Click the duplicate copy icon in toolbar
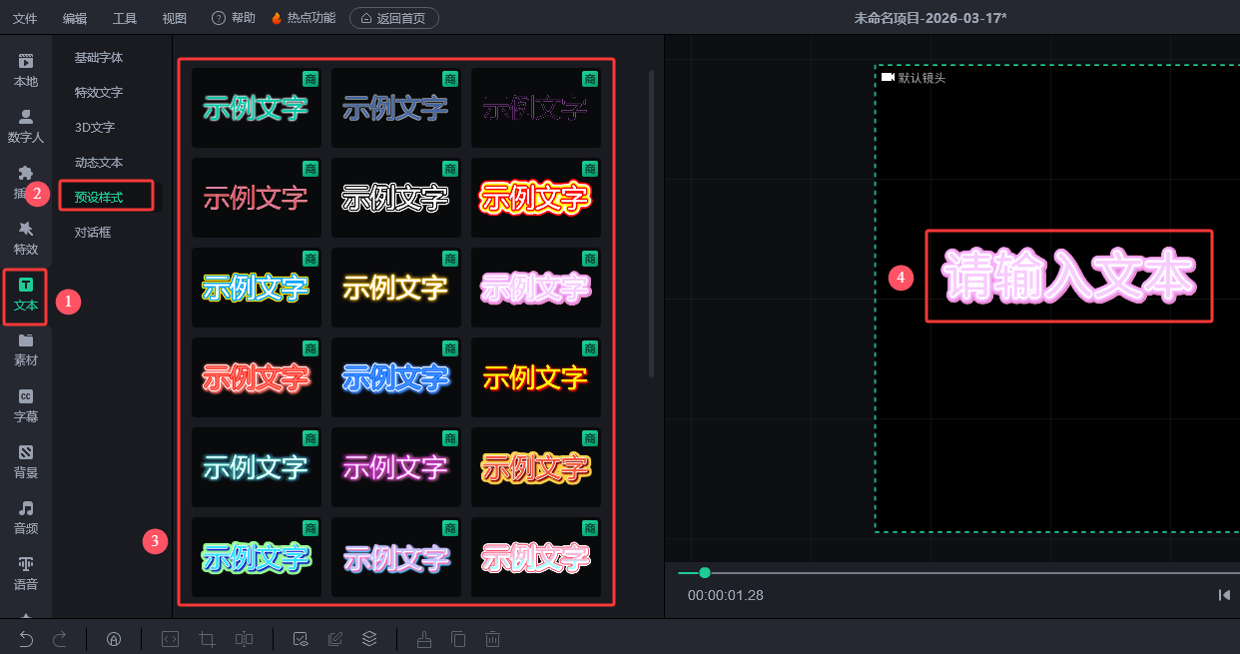 (458, 639)
